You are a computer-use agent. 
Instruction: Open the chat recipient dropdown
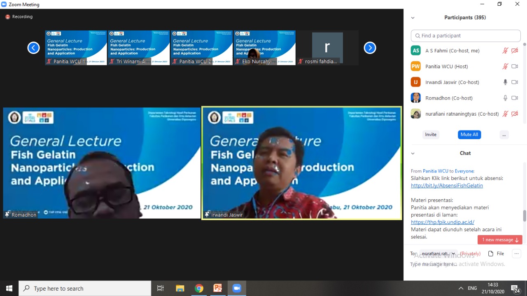438,254
